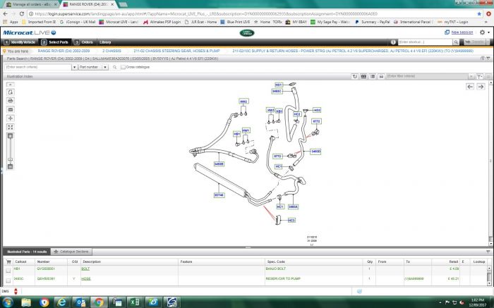494x308 pixels.
Task: Click the thumbnails view icon in Illustration Index bar
Action: (x=363, y=76)
